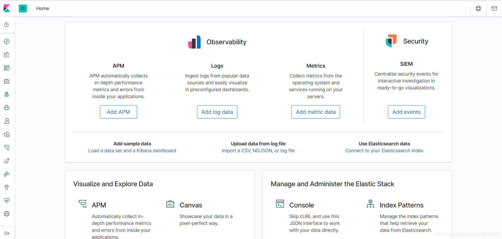Click the Add log data button

217,112
